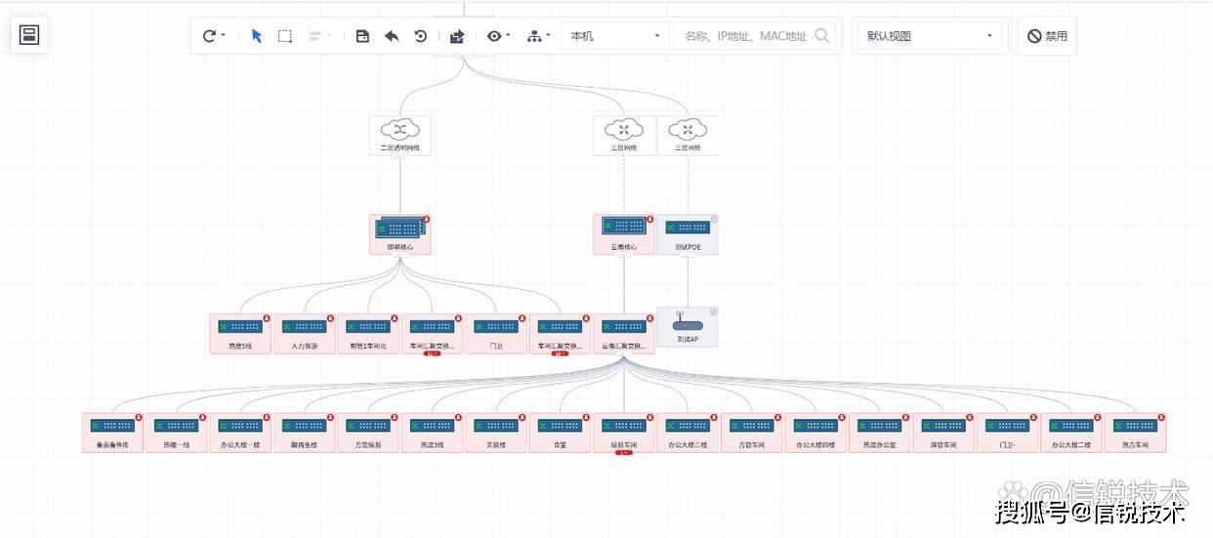Collapse children via handle below 云南汇聚交换

[x=624, y=356]
